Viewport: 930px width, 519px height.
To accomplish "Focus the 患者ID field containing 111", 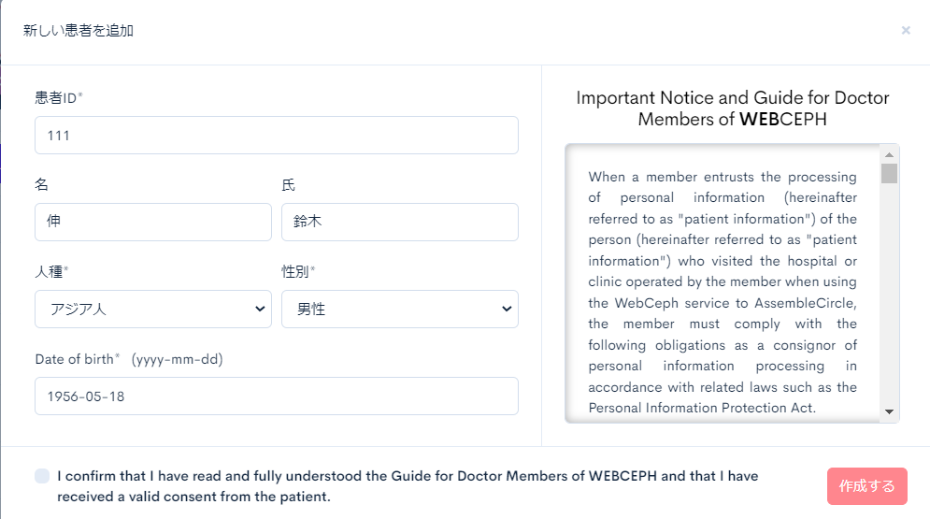I will pos(277,136).
